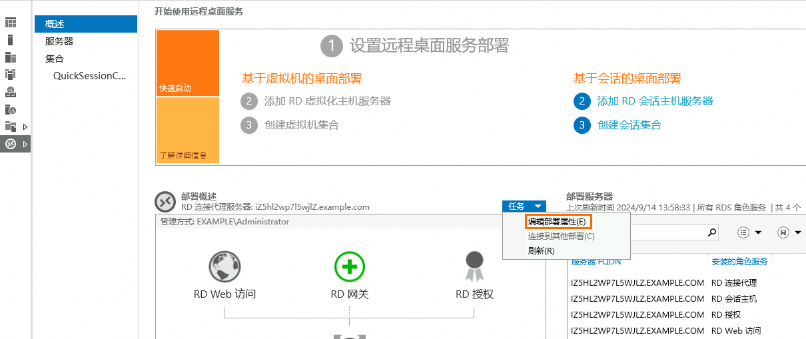Click blue step 2 circle for session host
The width and height of the screenshot is (806, 339).
pos(582,101)
